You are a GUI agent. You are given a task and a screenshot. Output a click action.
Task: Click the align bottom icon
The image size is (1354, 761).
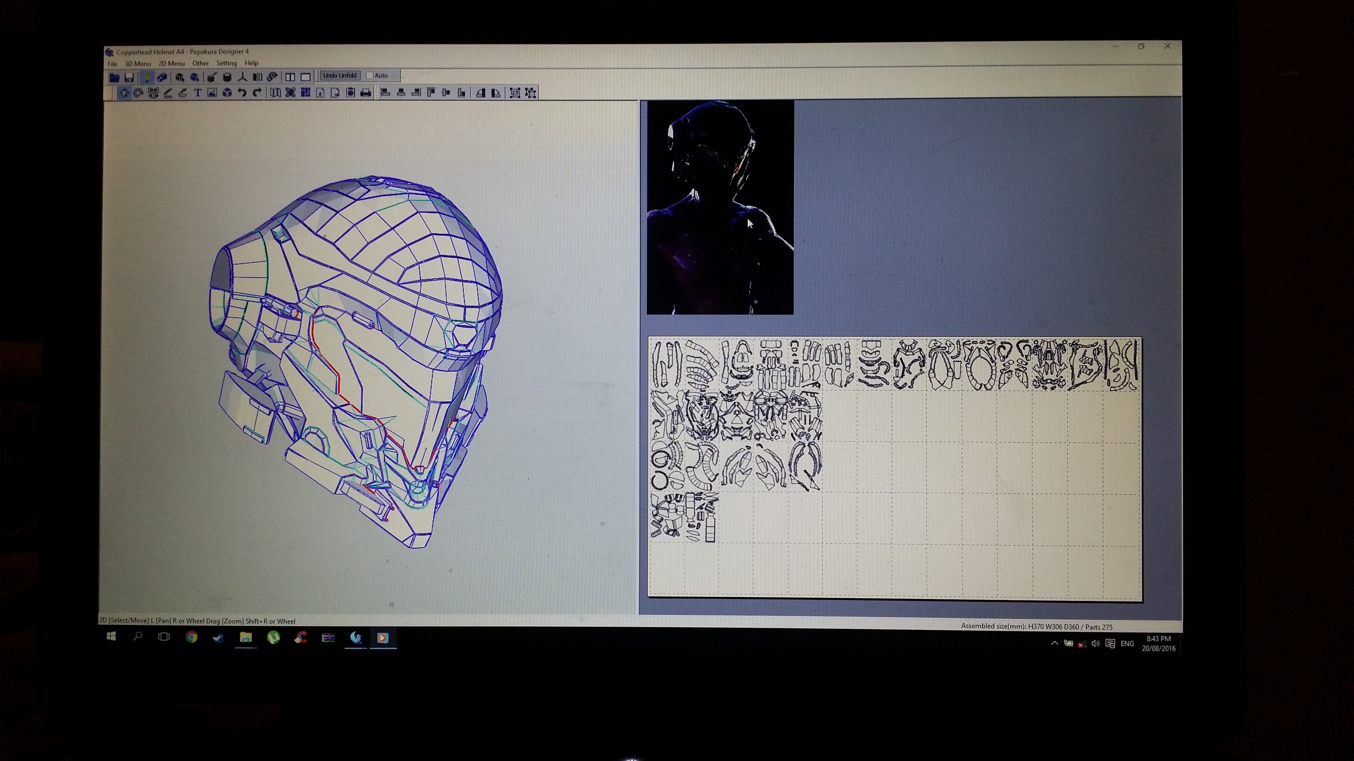click(x=462, y=93)
